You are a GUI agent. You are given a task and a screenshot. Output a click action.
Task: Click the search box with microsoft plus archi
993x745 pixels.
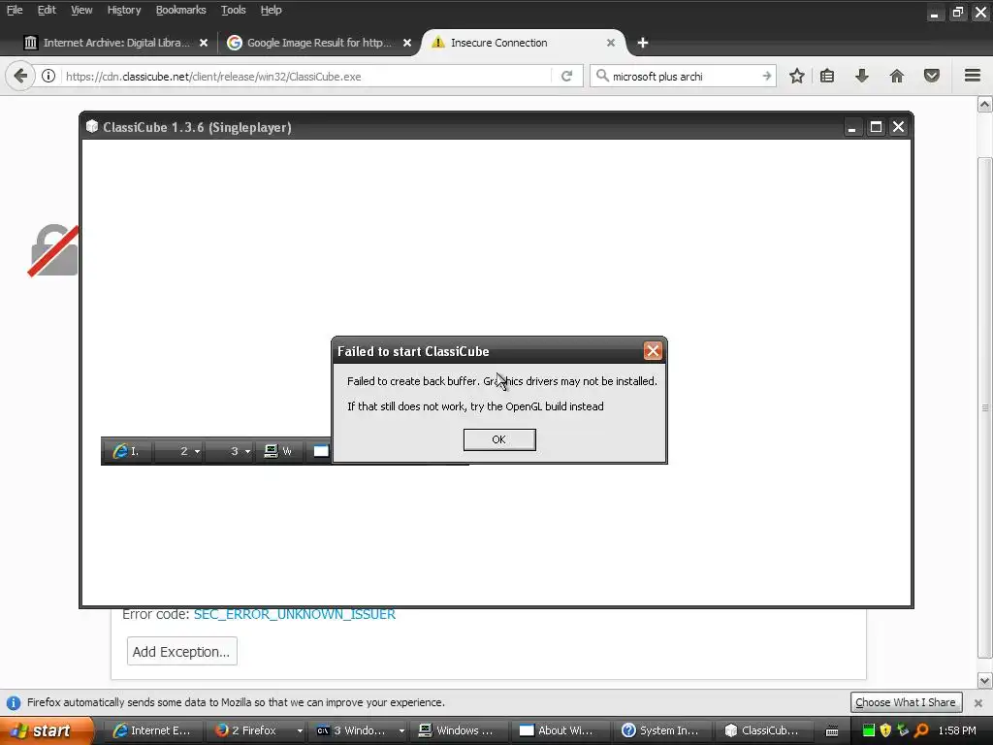coord(684,76)
